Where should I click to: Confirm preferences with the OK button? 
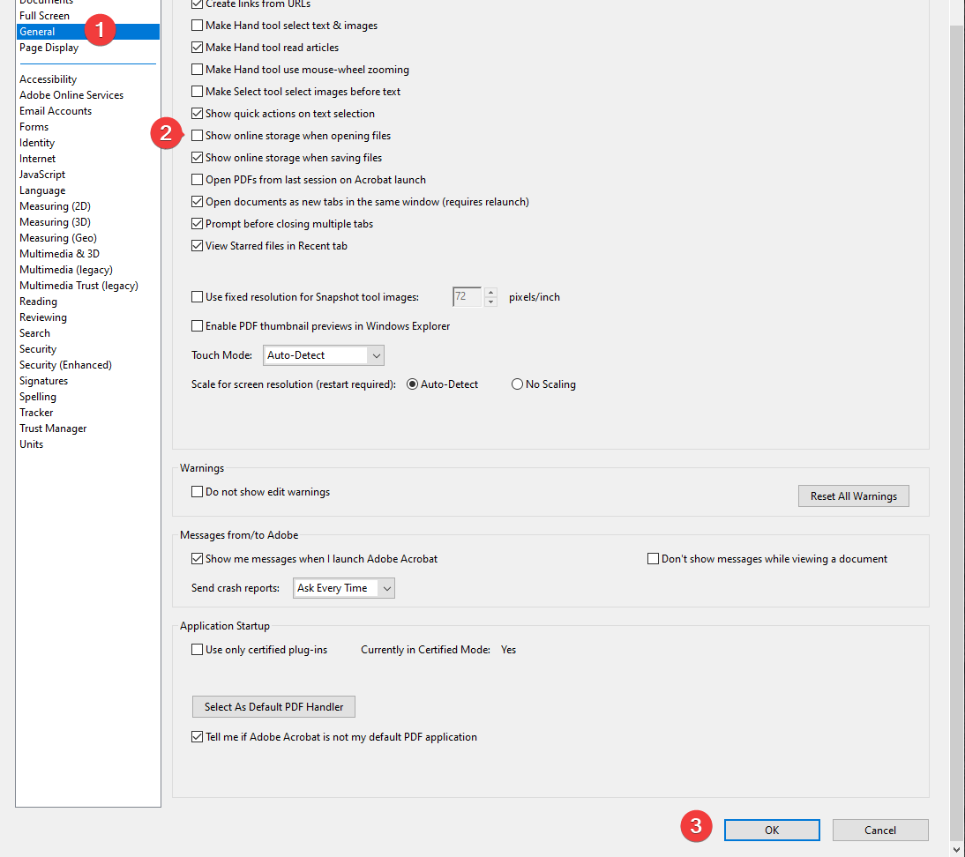772,830
